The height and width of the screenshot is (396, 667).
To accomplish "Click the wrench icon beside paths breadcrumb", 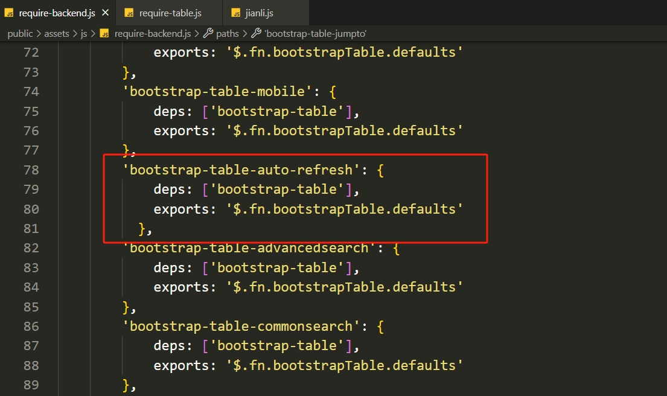I will pos(208,33).
